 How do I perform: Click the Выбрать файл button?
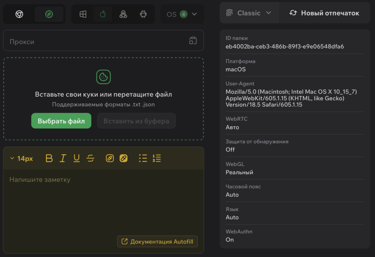(x=61, y=121)
